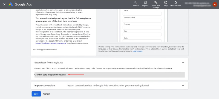Image resolution: width=219 pixels, height=99 pixels.
Task: Click inside the Country preview field
Action: tap(142, 27)
